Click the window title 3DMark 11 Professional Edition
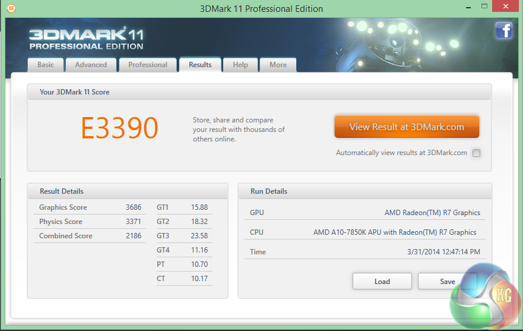Screen dimensions: 523x331 click(x=261, y=9)
